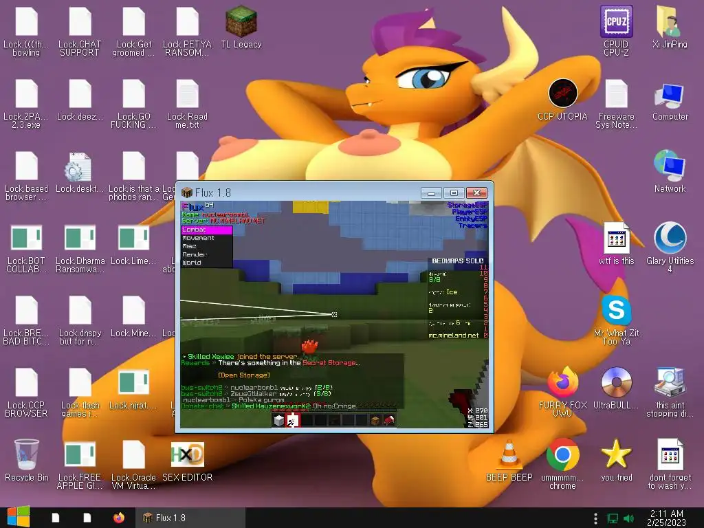This screenshot has width=704, height=528.
Task: Select the Misc category in Flux menu
Action: (206, 246)
